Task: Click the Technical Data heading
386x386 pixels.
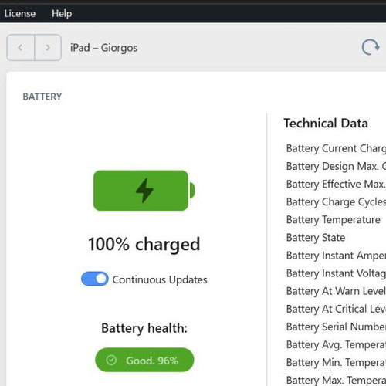Action: 326,124
